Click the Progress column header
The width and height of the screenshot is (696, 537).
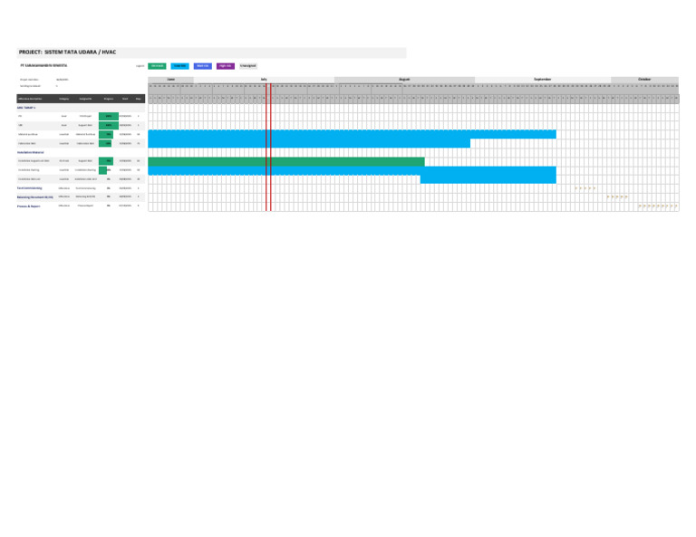click(109, 99)
